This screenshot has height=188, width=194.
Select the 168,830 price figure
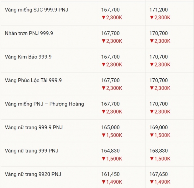159,151
